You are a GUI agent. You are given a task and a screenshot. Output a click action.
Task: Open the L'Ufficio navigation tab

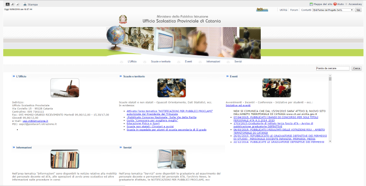132,62
